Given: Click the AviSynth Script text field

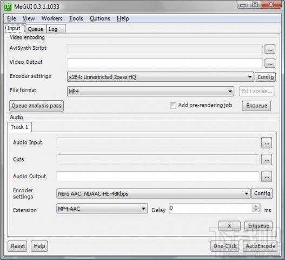Looking at the screenshot, I should coord(165,49).
